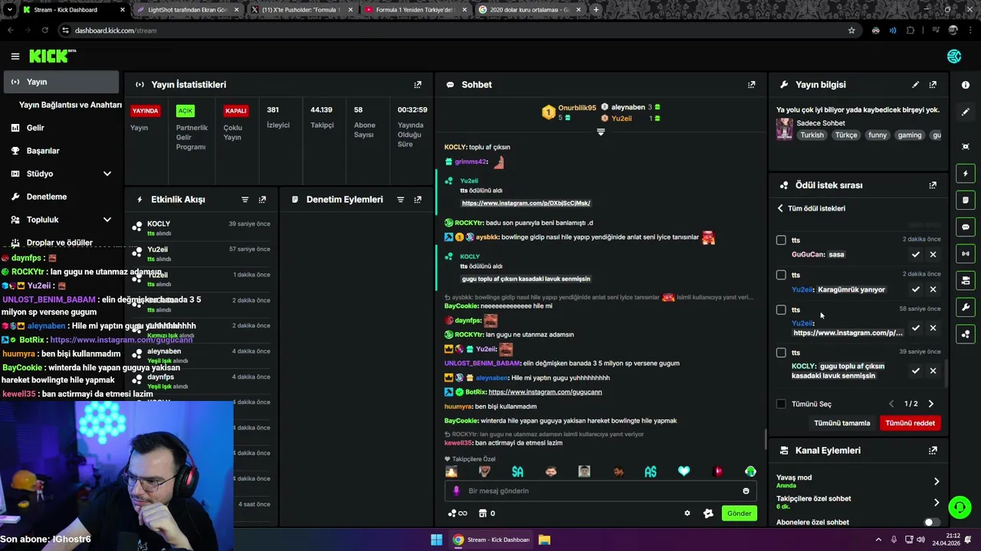
Task: Switch to the 2020 dolar kuru browser tab
Action: [529, 10]
